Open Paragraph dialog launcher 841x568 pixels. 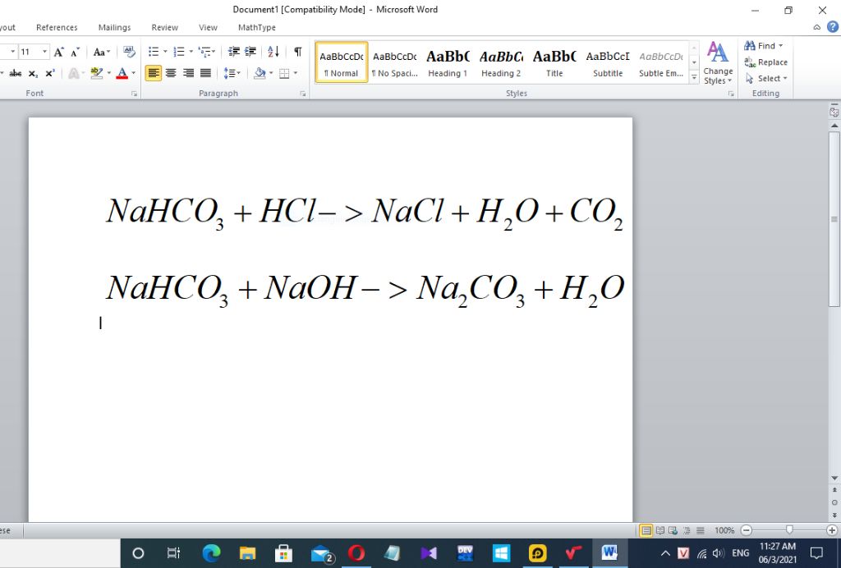[303, 94]
